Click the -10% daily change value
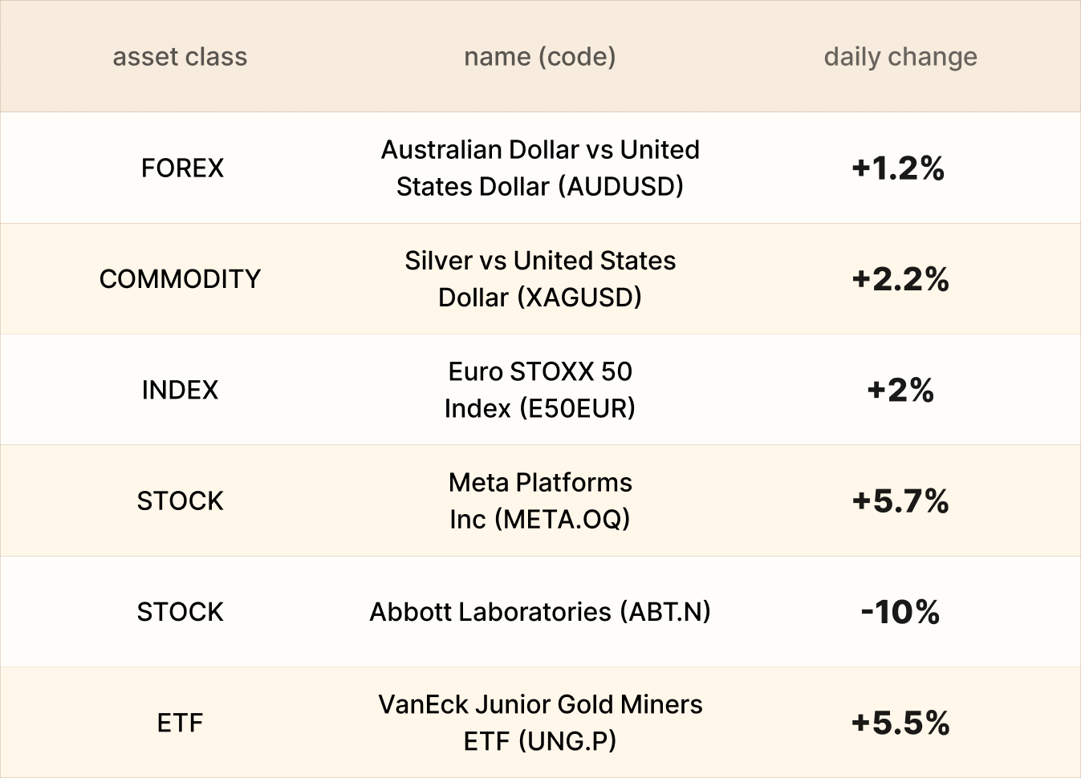1081x778 pixels. 900,611
